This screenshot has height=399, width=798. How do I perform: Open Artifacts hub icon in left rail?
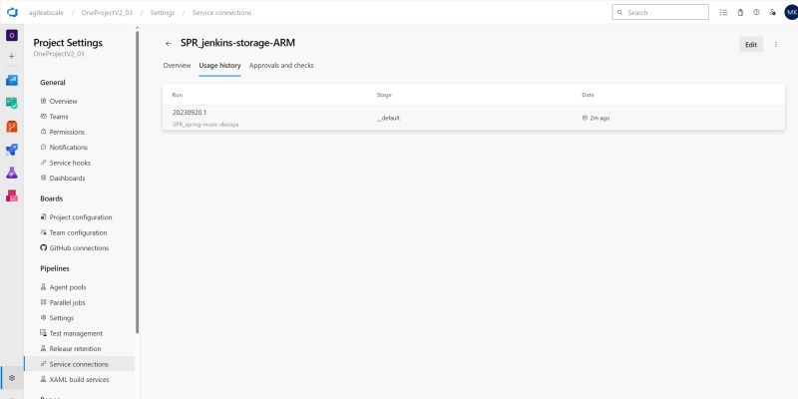click(12, 196)
